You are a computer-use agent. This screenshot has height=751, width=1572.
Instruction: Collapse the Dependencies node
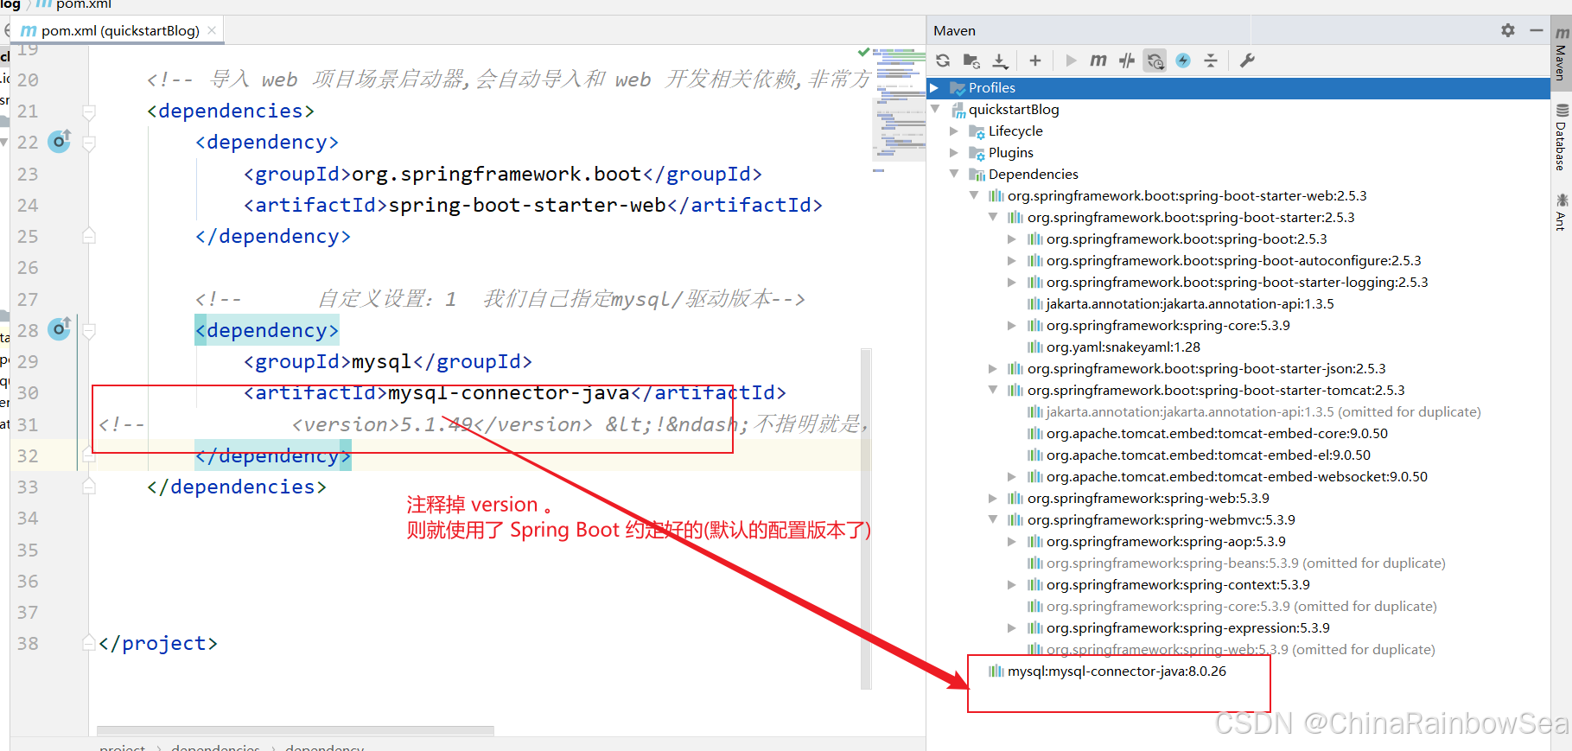coord(954,175)
